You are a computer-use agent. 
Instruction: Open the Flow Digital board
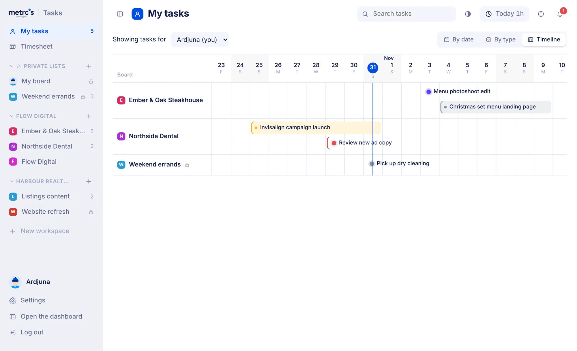click(51, 162)
